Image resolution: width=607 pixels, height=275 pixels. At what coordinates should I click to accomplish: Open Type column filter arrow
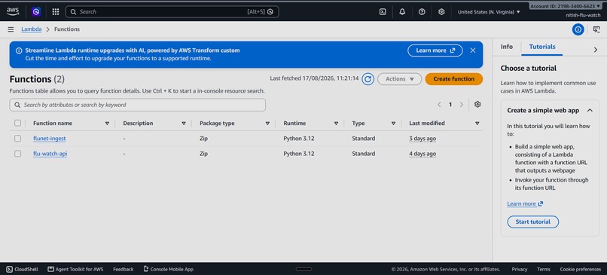coord(393,124)
